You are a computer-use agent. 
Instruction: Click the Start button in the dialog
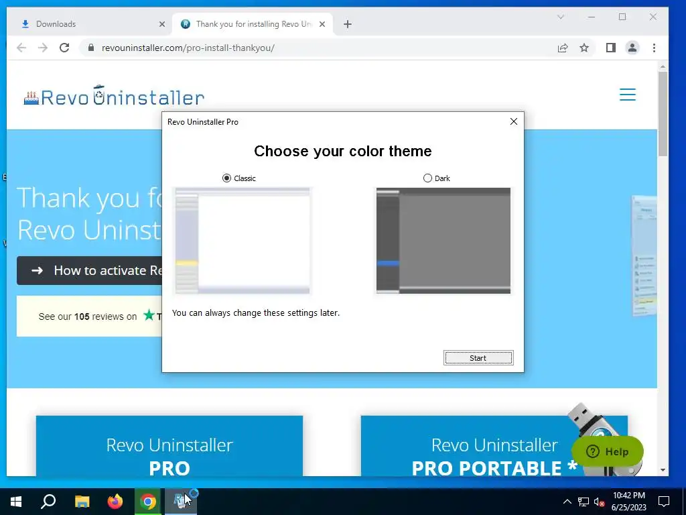coord(478,358)
